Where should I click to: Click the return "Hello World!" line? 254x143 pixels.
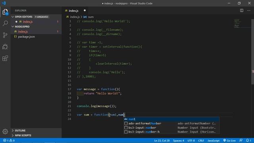pyautogui.click(x=102, y=93)
